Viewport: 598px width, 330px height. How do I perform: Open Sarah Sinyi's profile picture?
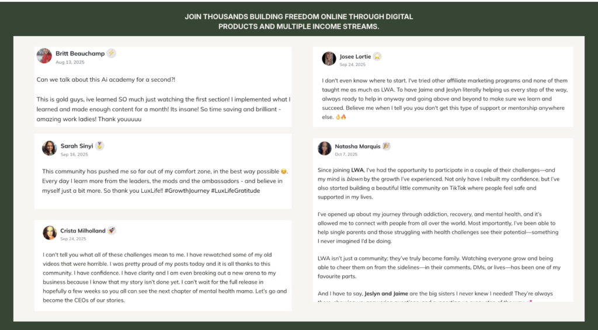tap(50, 148)
